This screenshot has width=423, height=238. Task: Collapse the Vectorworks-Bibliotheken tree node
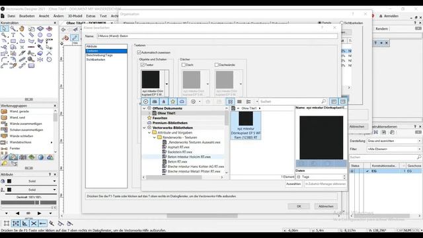coord(144,128)
